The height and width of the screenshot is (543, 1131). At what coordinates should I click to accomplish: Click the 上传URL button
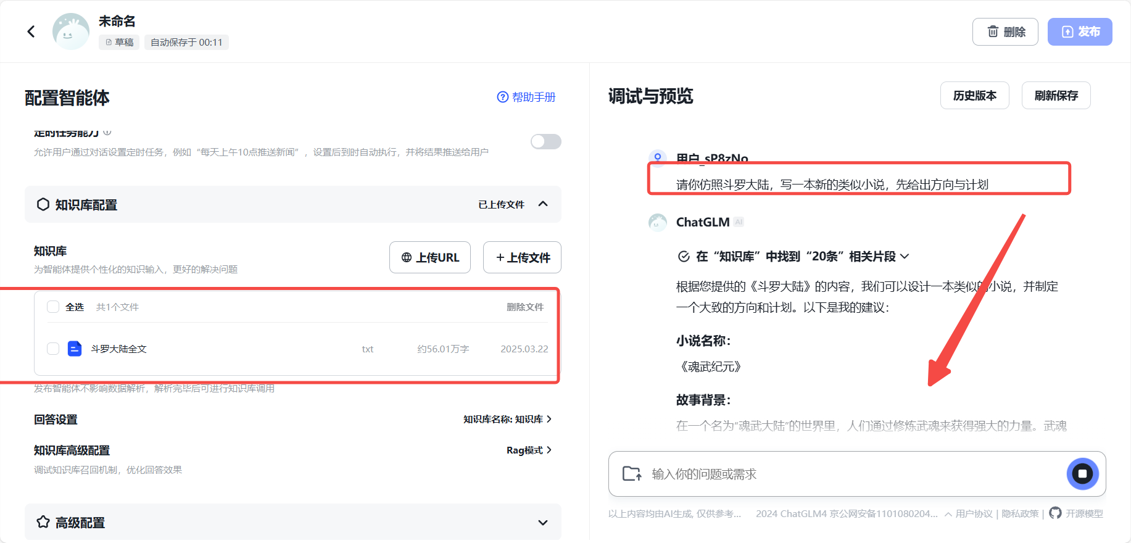(430, 257)
